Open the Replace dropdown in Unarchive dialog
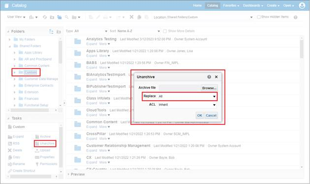This screenshot has width=310, height=184. (187, 96)
